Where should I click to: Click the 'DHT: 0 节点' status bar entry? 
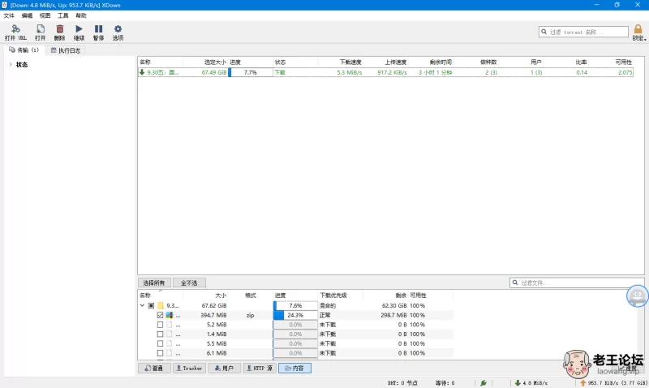(x=402, y=383)
